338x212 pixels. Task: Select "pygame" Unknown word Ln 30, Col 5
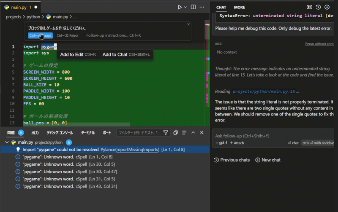105,164
